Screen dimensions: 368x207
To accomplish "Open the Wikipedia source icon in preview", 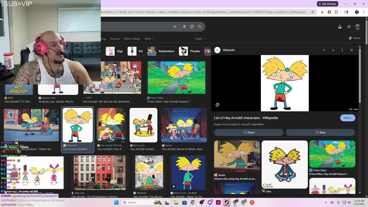I will pos(217,50).
